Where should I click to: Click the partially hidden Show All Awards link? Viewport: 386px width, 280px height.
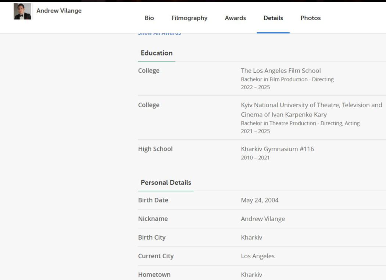(160, 34)
